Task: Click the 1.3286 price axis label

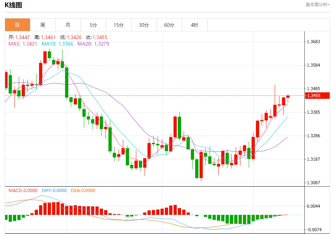Action: coord(313,136)
